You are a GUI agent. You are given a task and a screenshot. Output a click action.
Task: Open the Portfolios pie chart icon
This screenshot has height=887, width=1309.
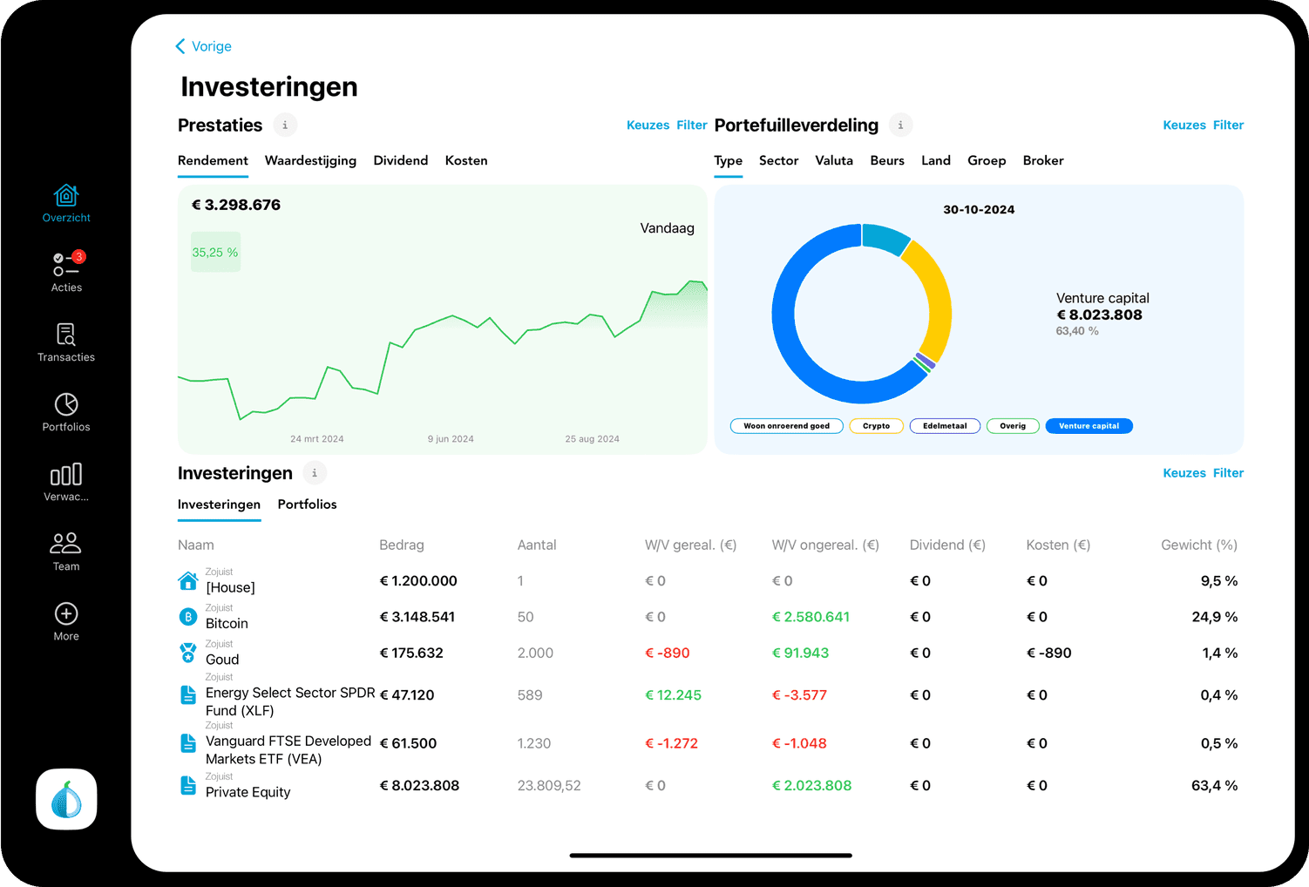pyautogui.click(x=66, y=411)
